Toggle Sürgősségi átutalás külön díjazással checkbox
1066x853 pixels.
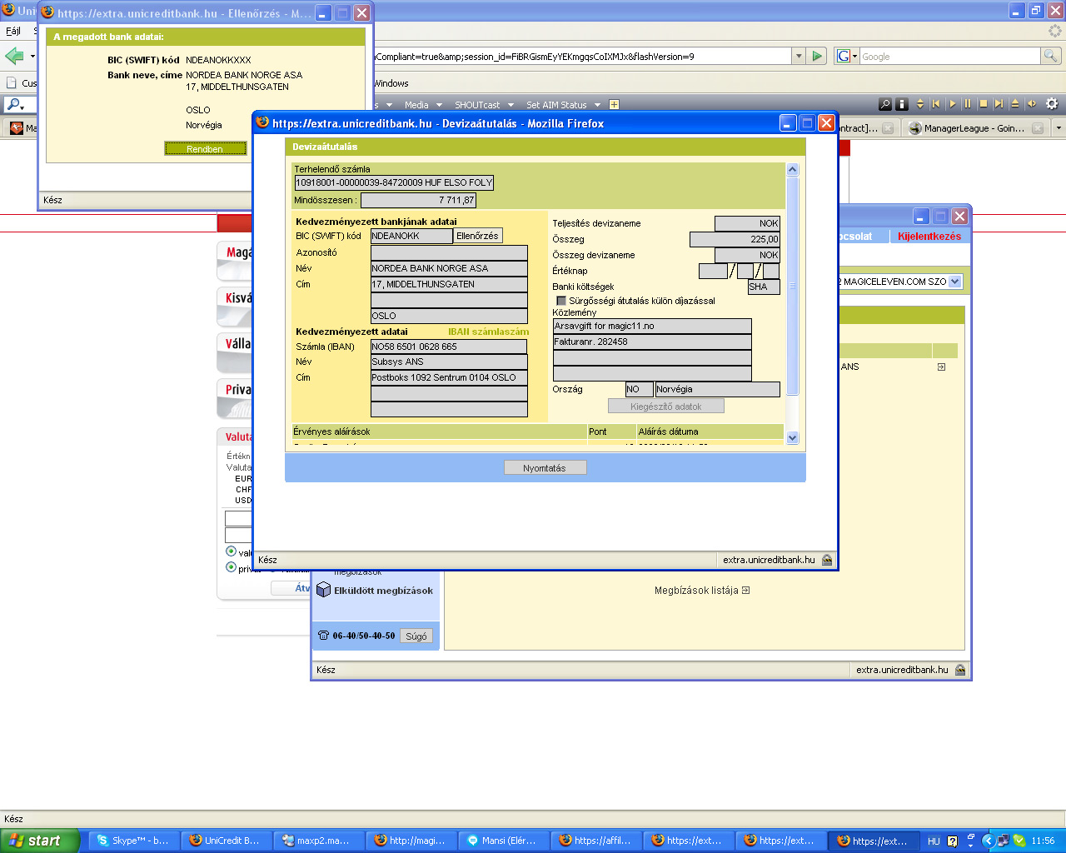(x=561, y=301)
